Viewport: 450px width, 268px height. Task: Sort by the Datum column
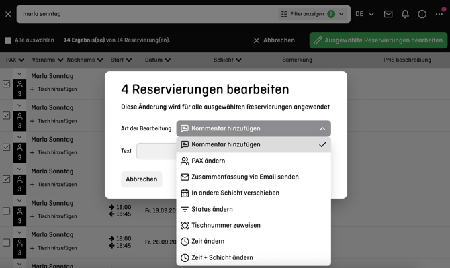coord(158,60)
